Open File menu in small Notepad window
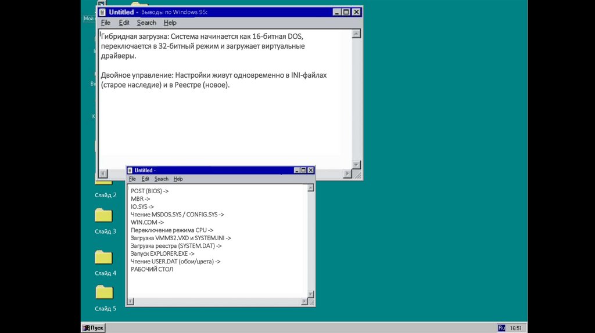Screen dimensions: 595x333 pos(132,179)
